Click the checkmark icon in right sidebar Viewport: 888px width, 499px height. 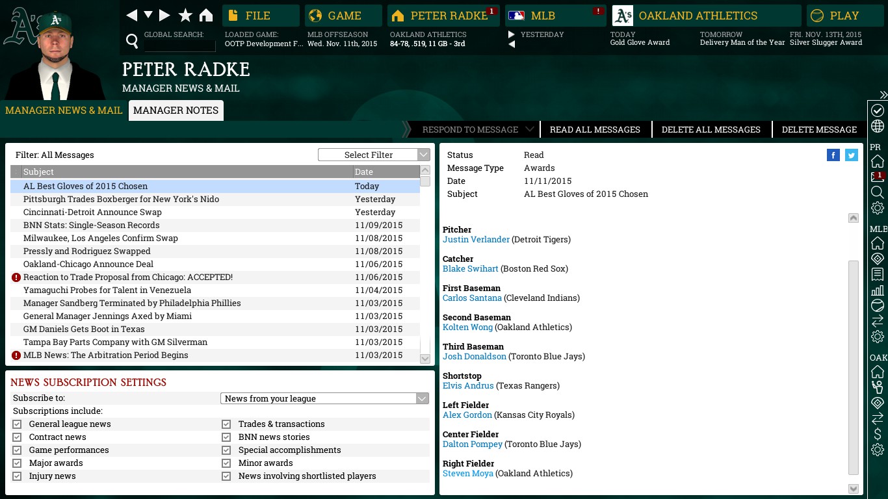(878, 110)
